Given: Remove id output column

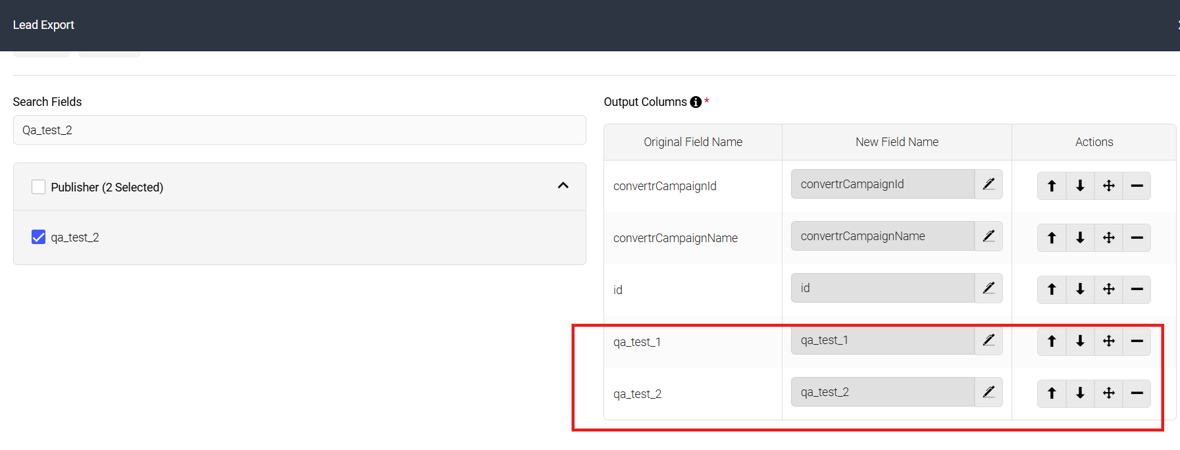Looking at the screenshot, I should coord(1137,289).
